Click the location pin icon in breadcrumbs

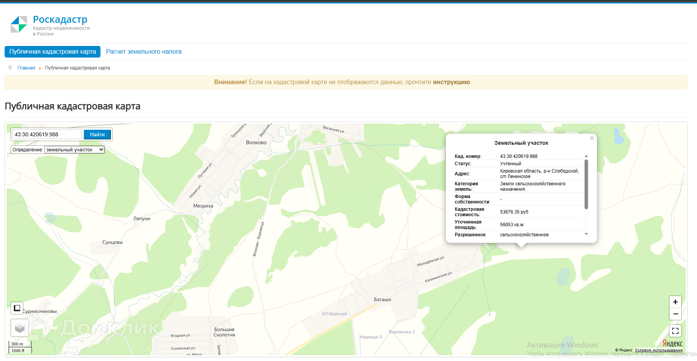[10, 68]
